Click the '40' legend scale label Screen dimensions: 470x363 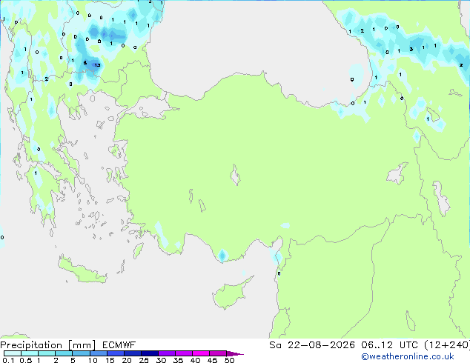click(195, 360)
